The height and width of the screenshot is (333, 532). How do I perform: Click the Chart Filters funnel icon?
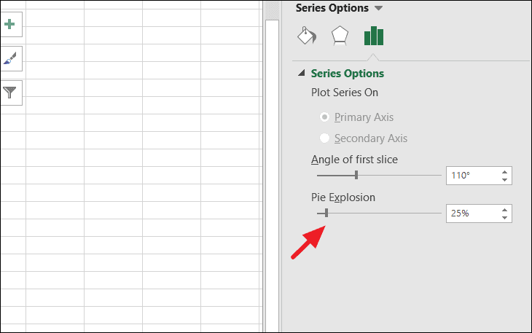[9, 93]
